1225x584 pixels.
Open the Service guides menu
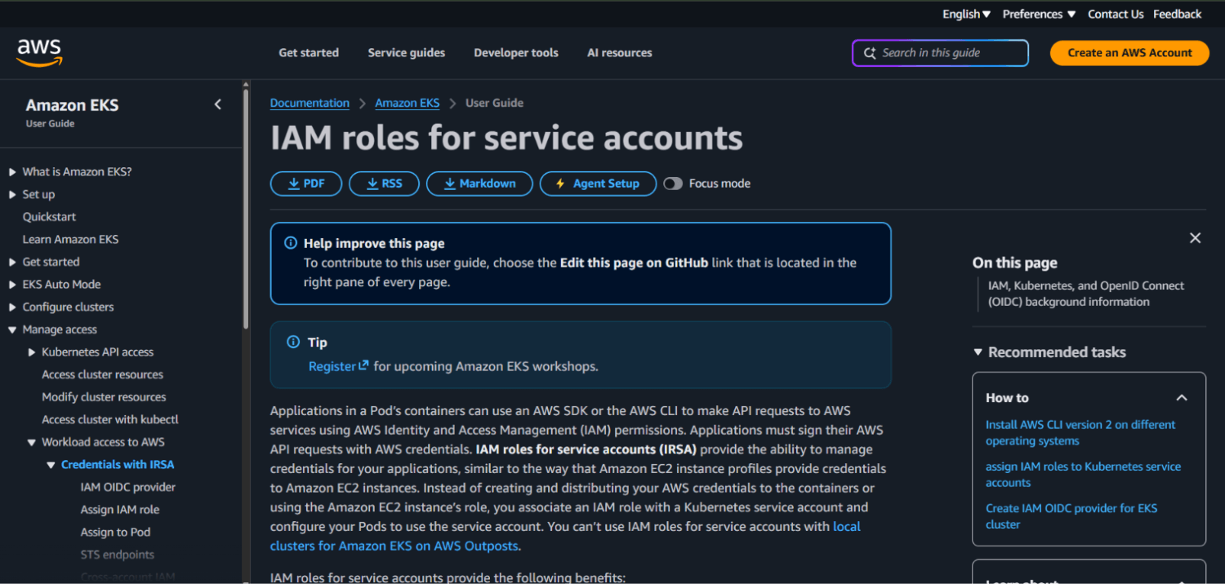coord(407,52)
